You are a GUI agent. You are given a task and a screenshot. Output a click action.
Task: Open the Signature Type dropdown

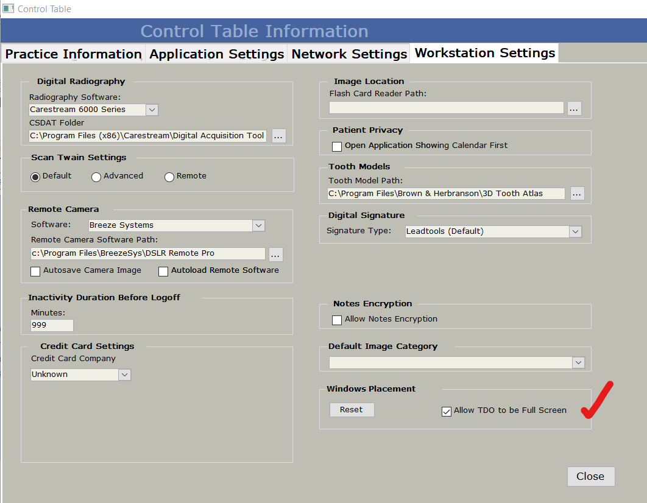pyautogui.click(x=575, y=231)
